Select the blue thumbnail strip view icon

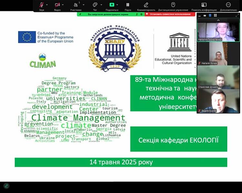[210, 15]
